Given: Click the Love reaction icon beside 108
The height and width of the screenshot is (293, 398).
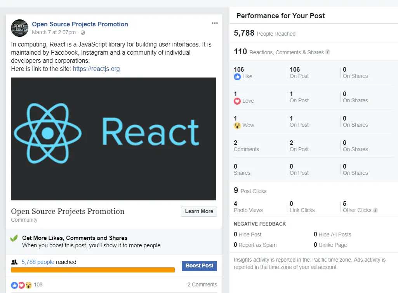Looking at the screenshot, I should (x=21, y=285).
